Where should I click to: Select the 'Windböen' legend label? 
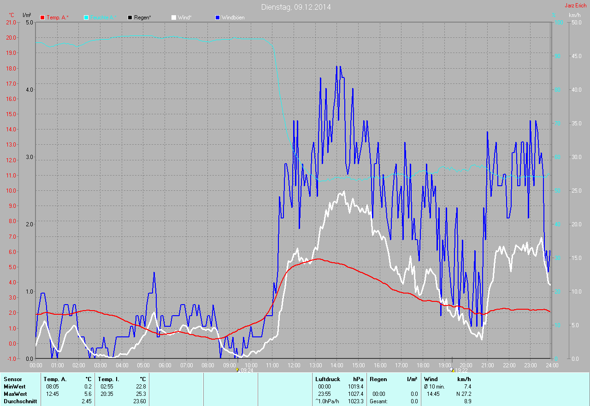pyautogui.click(x=233, y=18)
